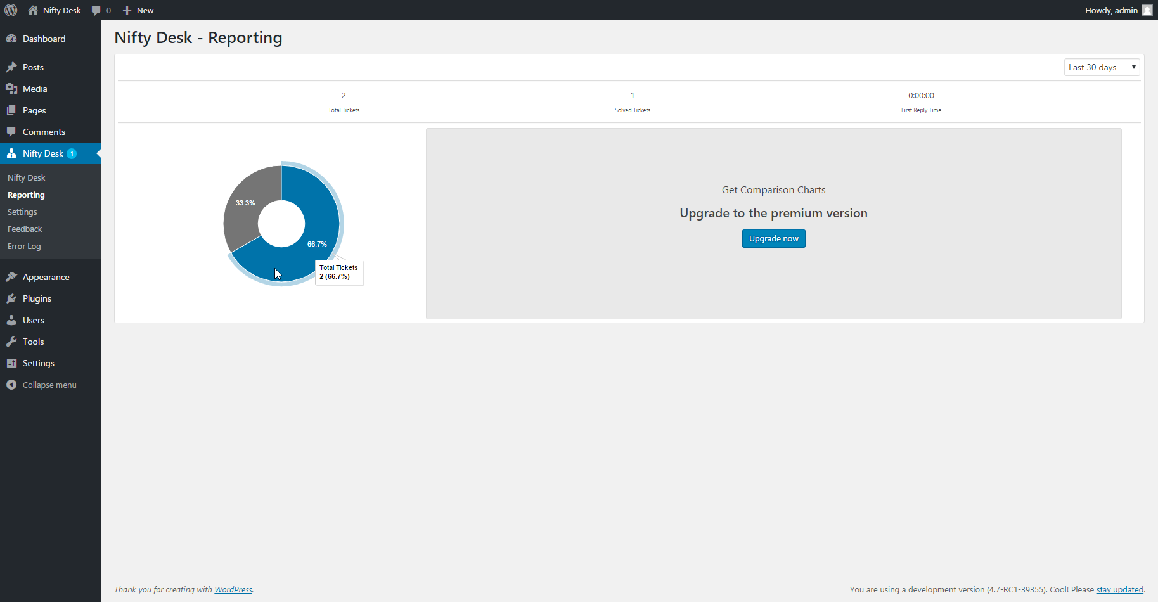Viewport: 1158px width, 602px height.
Task: Click the Pages icon in sidebar
Action: tap(11, 110)
